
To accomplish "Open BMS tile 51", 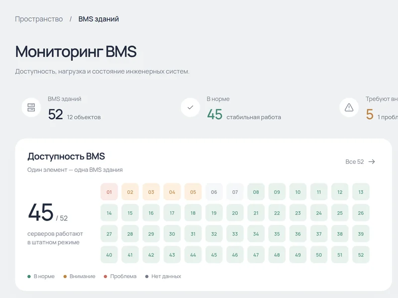I will 340,255.
